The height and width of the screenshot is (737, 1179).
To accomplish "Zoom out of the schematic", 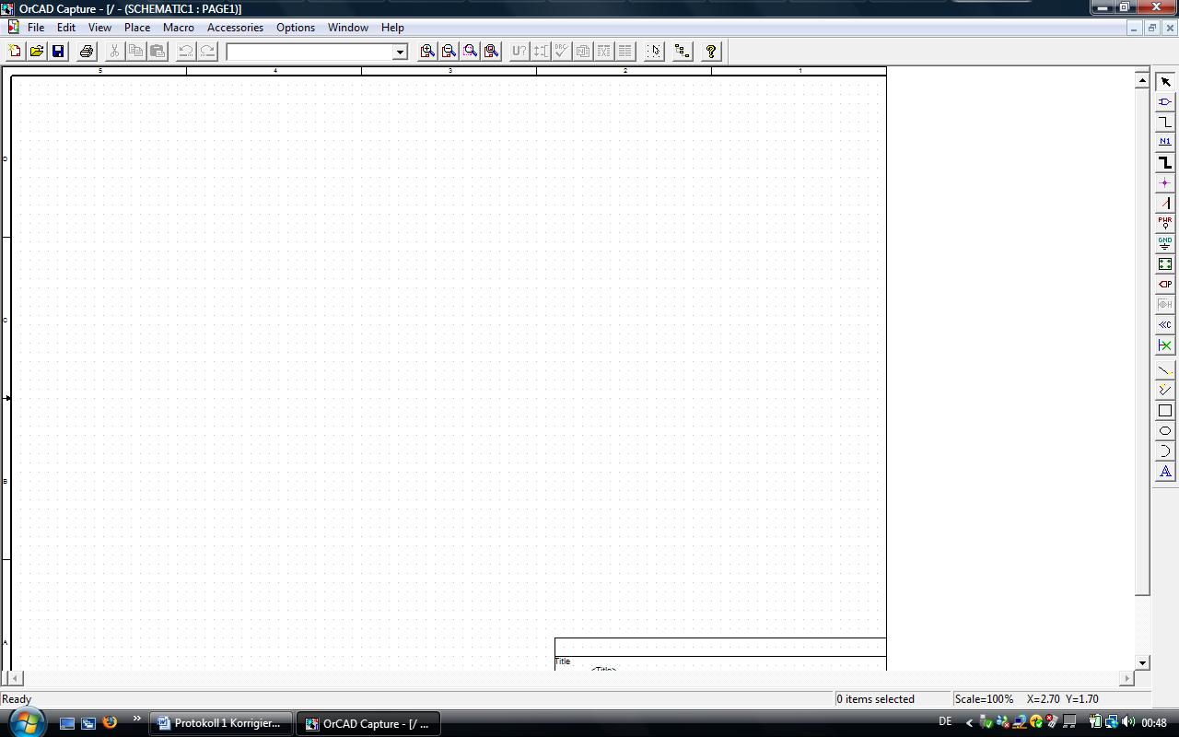I will [449, 52].
